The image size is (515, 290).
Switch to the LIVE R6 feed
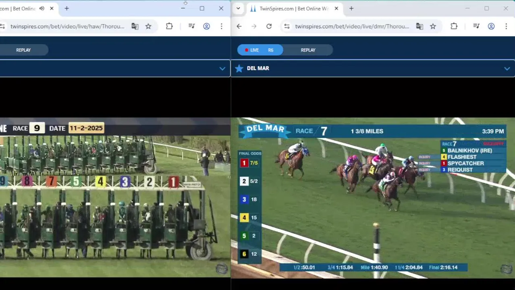click(260, 50)
